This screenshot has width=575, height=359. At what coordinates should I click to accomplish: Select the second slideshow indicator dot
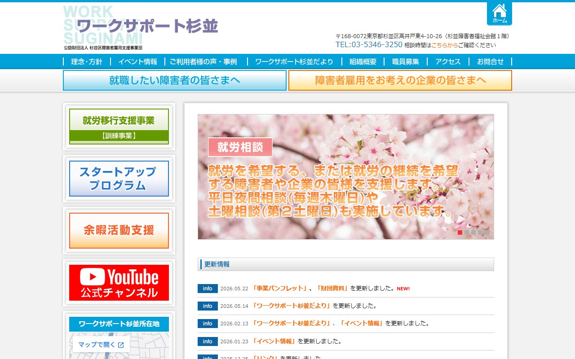tap(467, 232)
